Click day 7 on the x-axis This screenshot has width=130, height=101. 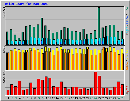(31, 98)
